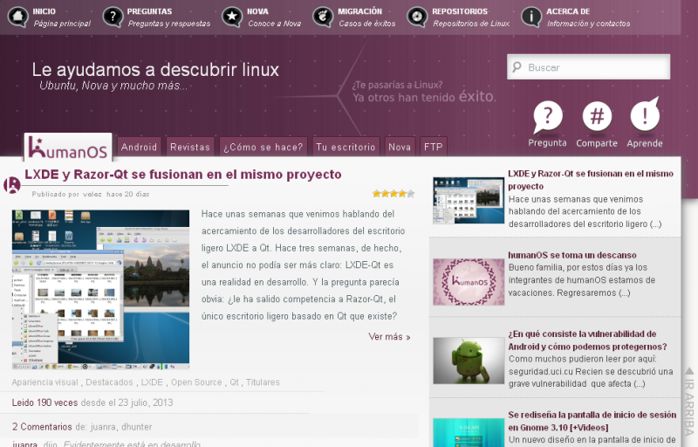This screenshot has width=698, height=447.
Task: Open the Destacados tag
Action: pyautogui.click(x=109, y=382)
